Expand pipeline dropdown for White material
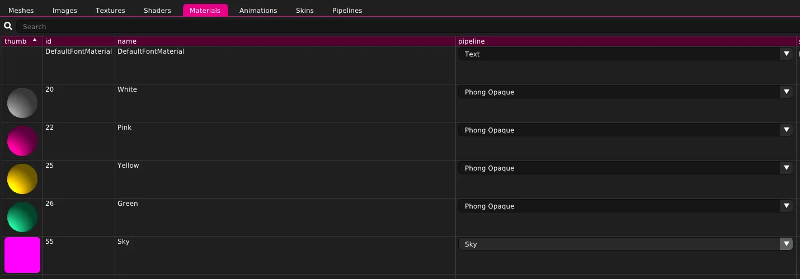 pos(625,92)
